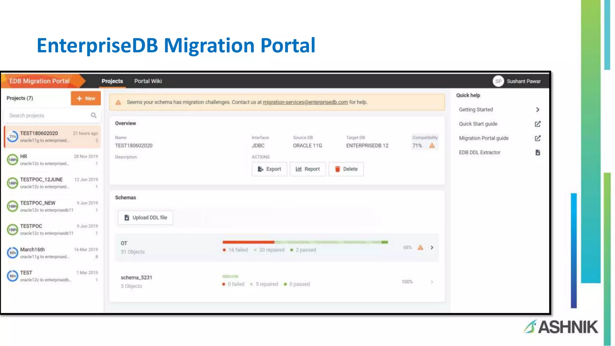Click the Export button
The width and height of the screenshot is (615, 346).
[x=269, y=169]
